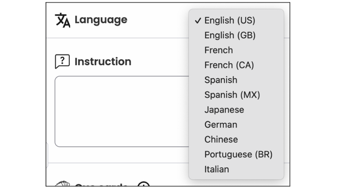
Task: Select English (US) from language list
Action: point(230,20)
